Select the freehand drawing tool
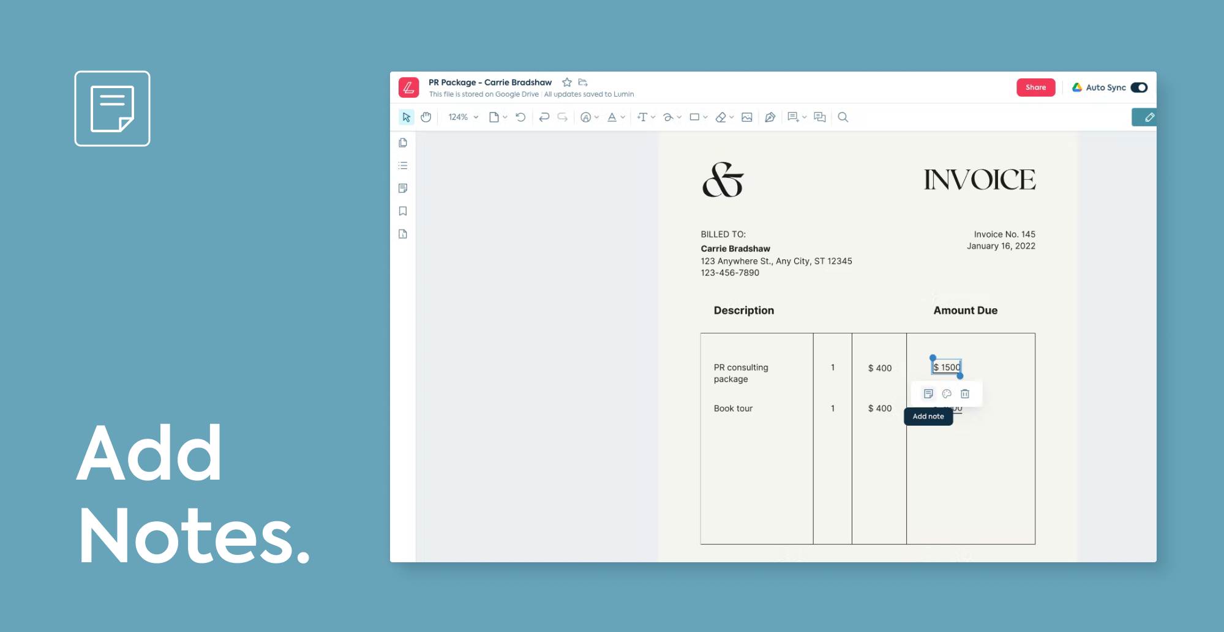This screenshot has width=1224, height=632. [x=668, y=117]
